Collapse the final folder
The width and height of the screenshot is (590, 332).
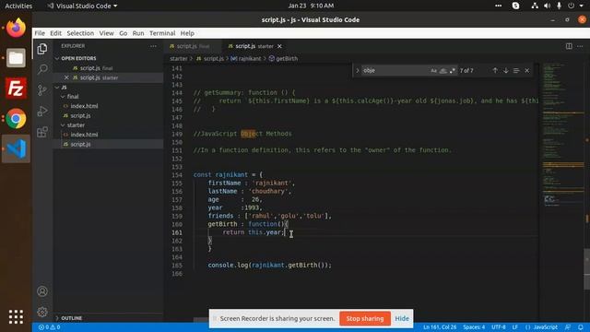click(x=73, y=97)
